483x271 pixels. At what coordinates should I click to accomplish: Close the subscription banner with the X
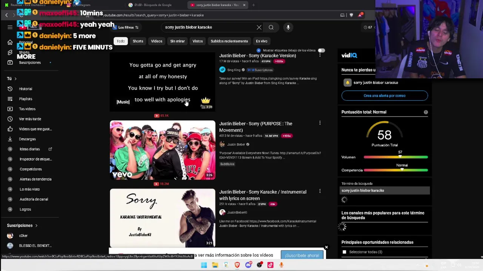click(x=326, y=247)
